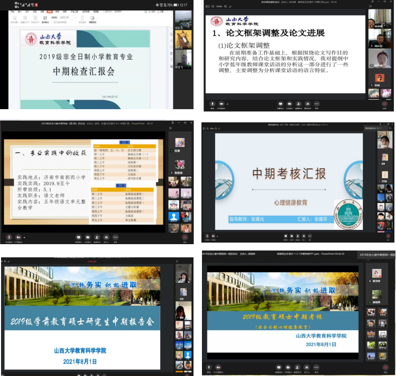Select 杜慧 participant thumbnail beside 专业实践 slide
This screenshot has height=376, width=396.
coord(180,143)
